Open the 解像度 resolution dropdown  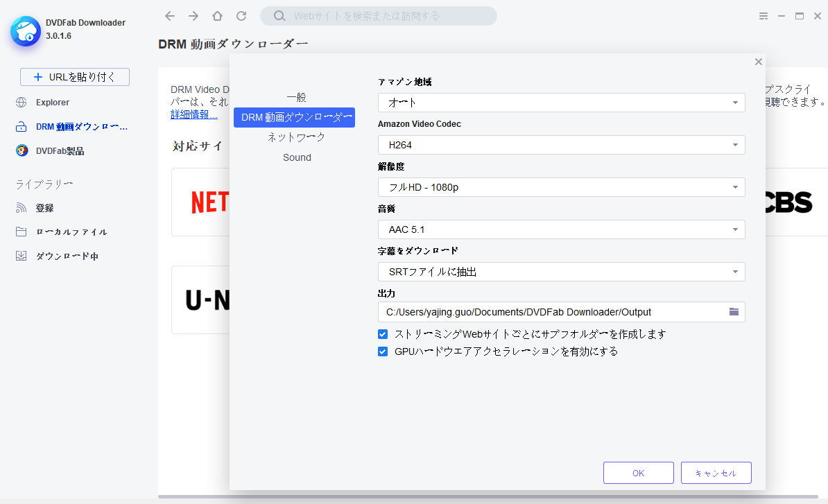561,186
